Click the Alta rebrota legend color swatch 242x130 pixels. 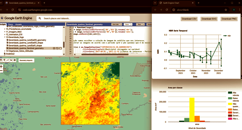pyautogui.click(x=230, y=93)
